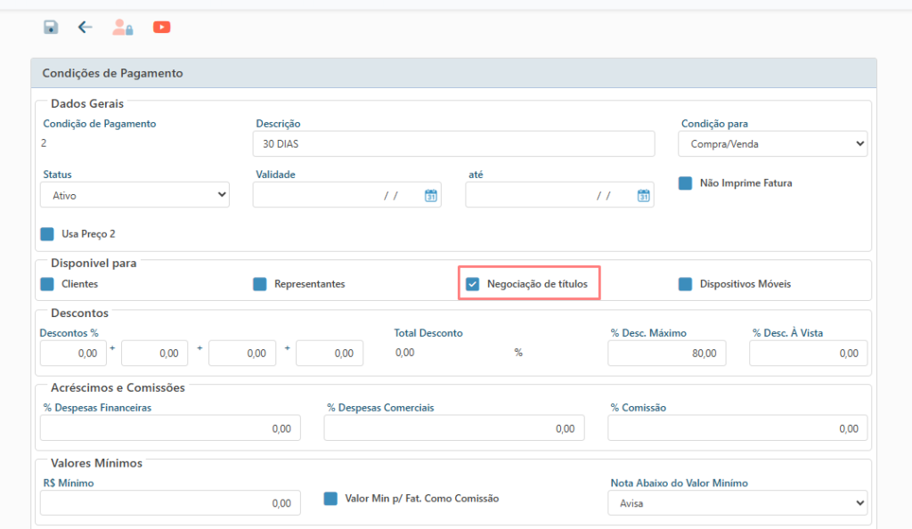Check the Representantes option
The image size is (912, 529).
260,284
